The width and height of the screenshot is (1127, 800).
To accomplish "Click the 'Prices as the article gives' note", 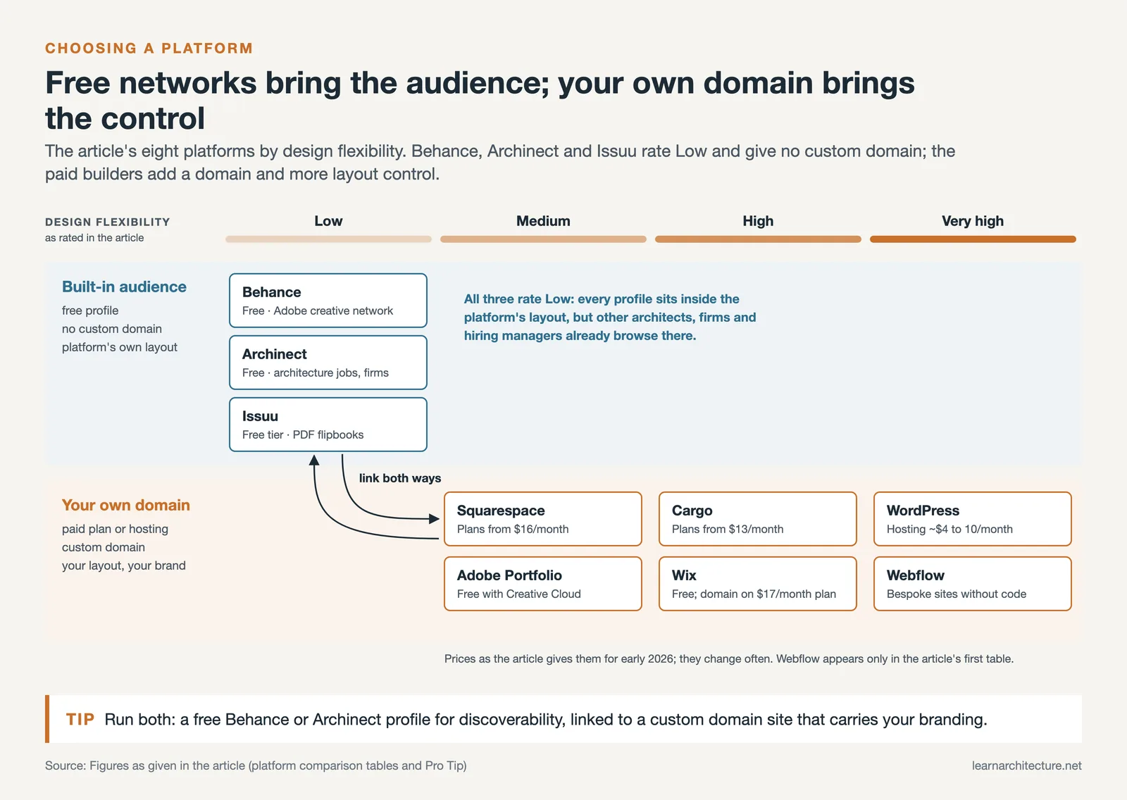I will point(729,659).
